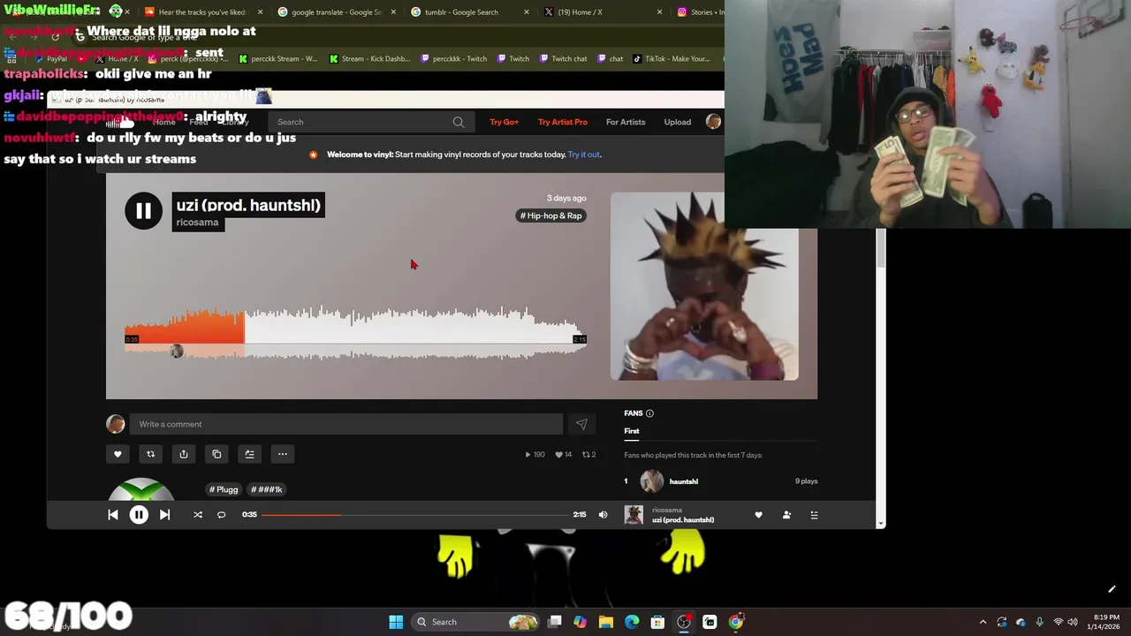This screenshot has height=636, width=1131.
Task: Close the google translate tab
Action: (x=393, y=12)
